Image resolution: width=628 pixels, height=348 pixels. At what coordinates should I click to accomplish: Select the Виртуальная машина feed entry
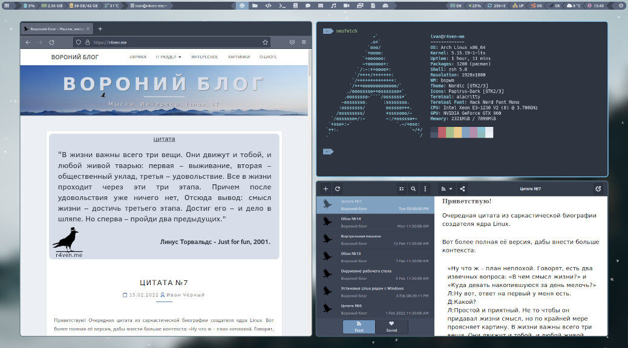375,239
